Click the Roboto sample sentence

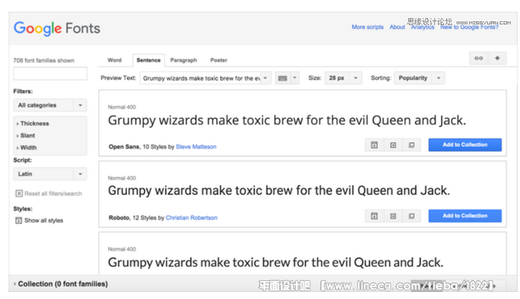pyautogui.click(x=279, y=191)
